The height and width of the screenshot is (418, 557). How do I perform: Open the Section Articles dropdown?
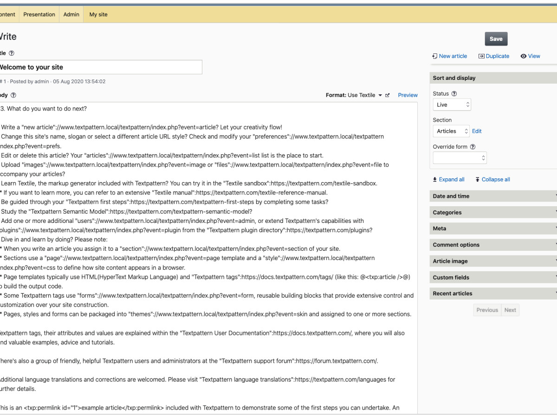coord(451,131)
